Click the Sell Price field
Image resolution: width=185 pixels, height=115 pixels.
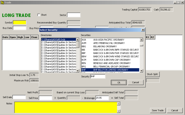point(46,98)
